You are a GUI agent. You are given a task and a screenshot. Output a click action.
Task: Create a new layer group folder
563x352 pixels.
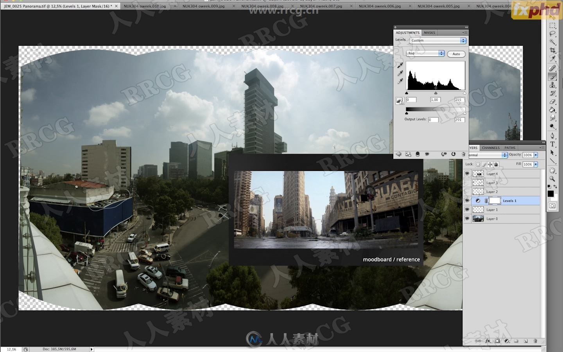pos(516,341)
